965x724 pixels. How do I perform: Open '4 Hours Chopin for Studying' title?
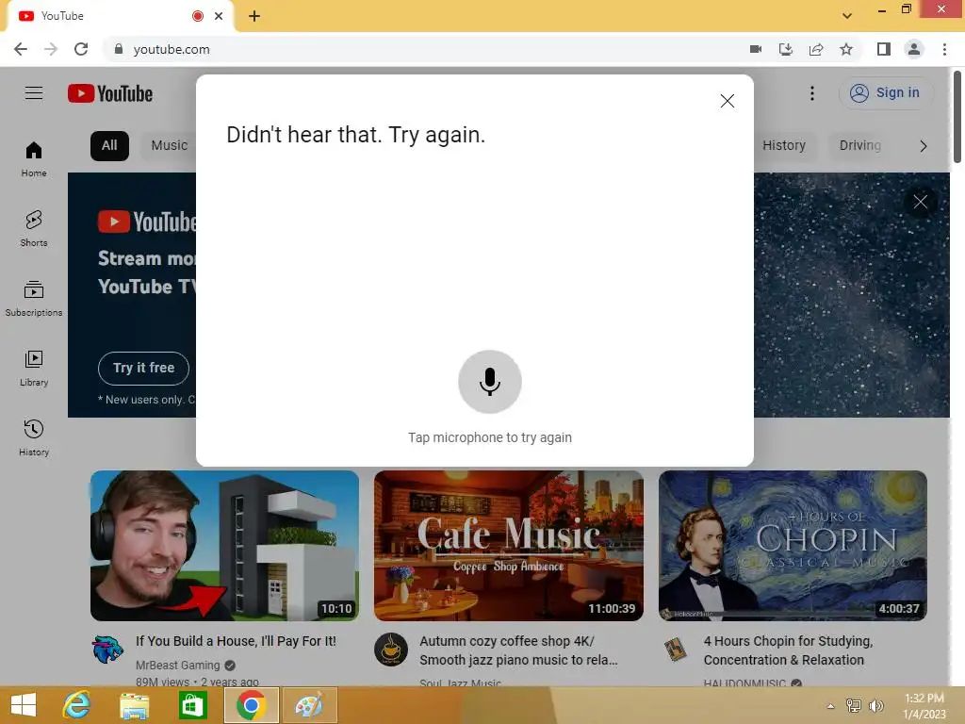tap(789, 650)
